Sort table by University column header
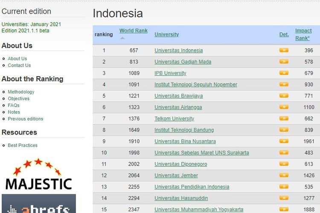 [166, 35]
